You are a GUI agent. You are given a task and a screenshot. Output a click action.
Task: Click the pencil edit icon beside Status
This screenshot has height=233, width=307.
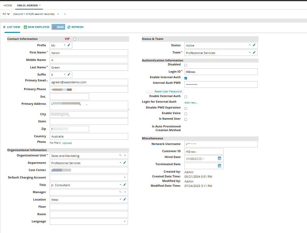pyautogui.click(x=254, y=45)
